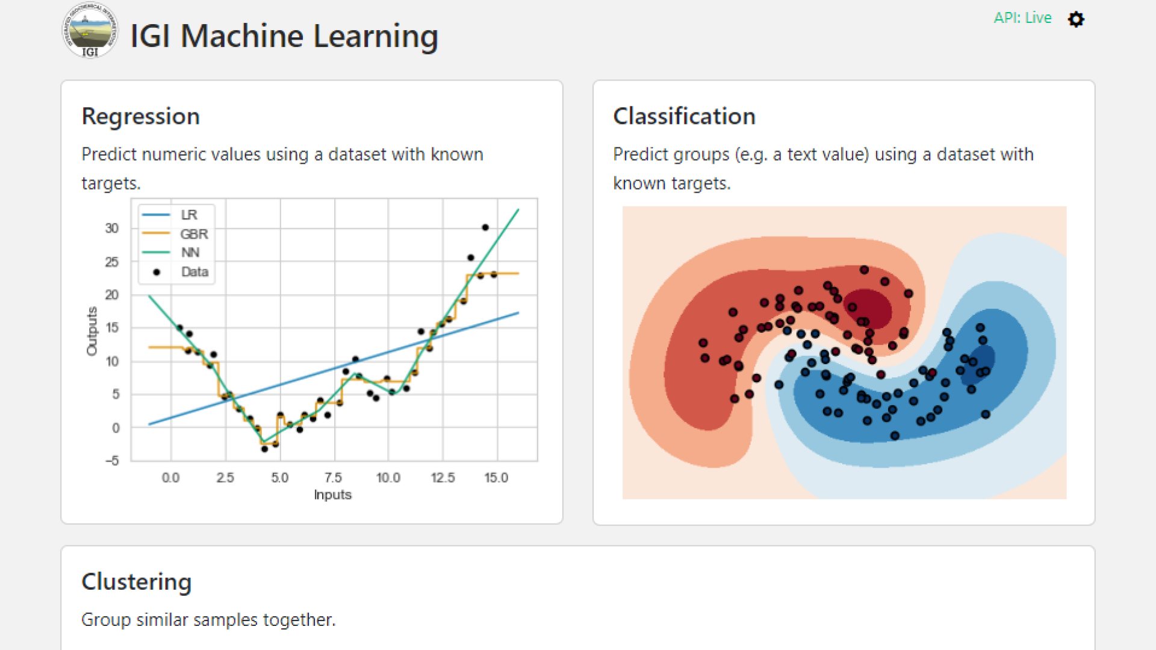The height and width of the screenshot is (650, 1156).
Task: Select the regression line chart image
Action: click(x=313, y=349)
